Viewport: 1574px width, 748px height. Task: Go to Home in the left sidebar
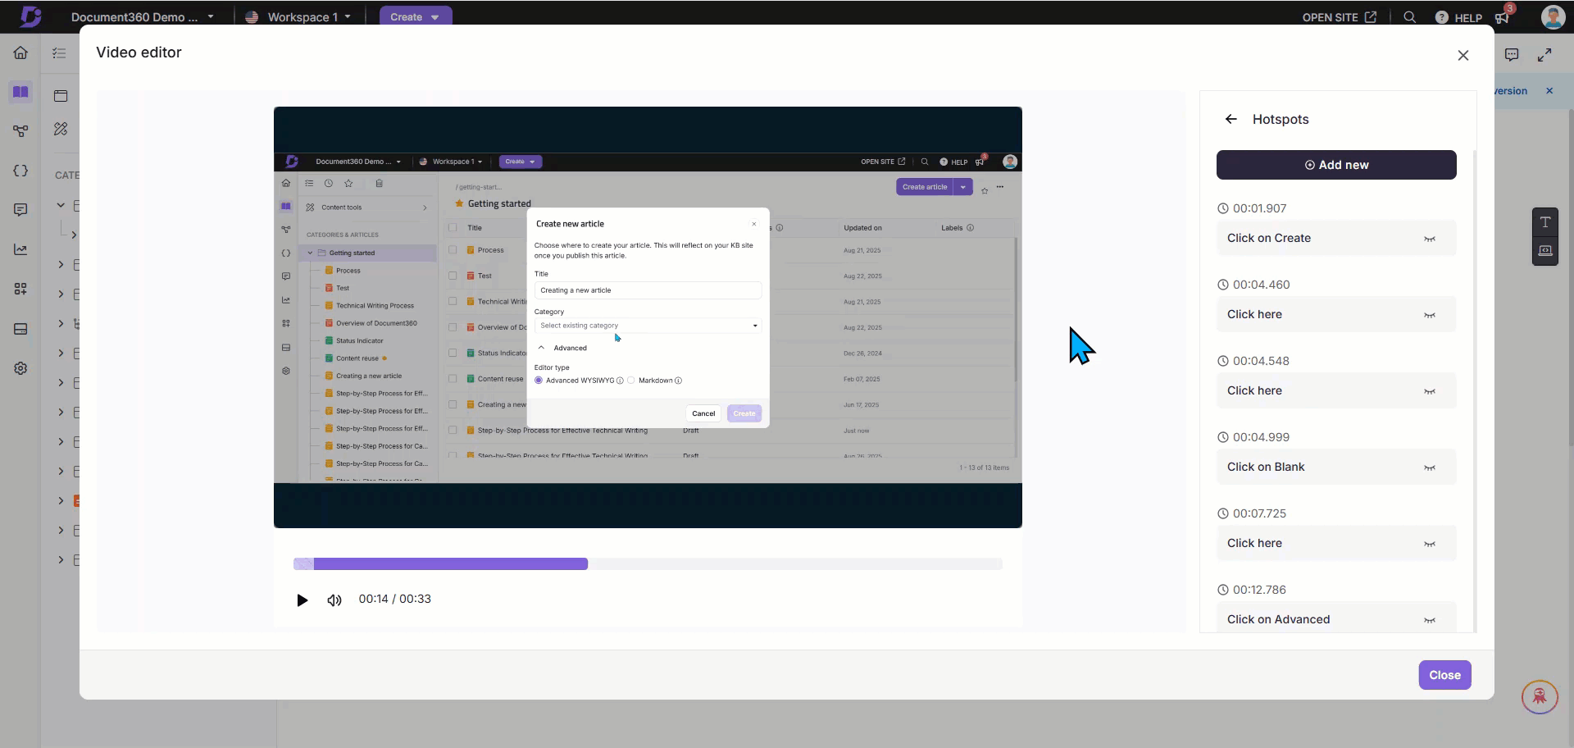20,52
